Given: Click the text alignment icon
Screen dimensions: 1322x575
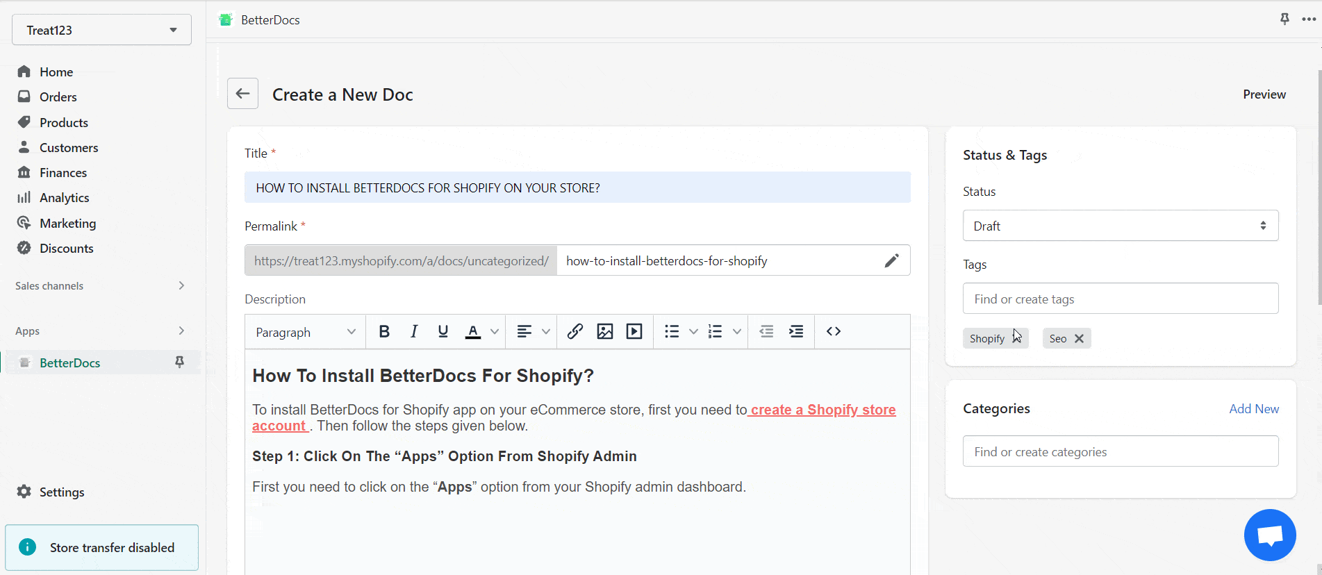Looking at the screenshot, I should [x=524, y=331].
